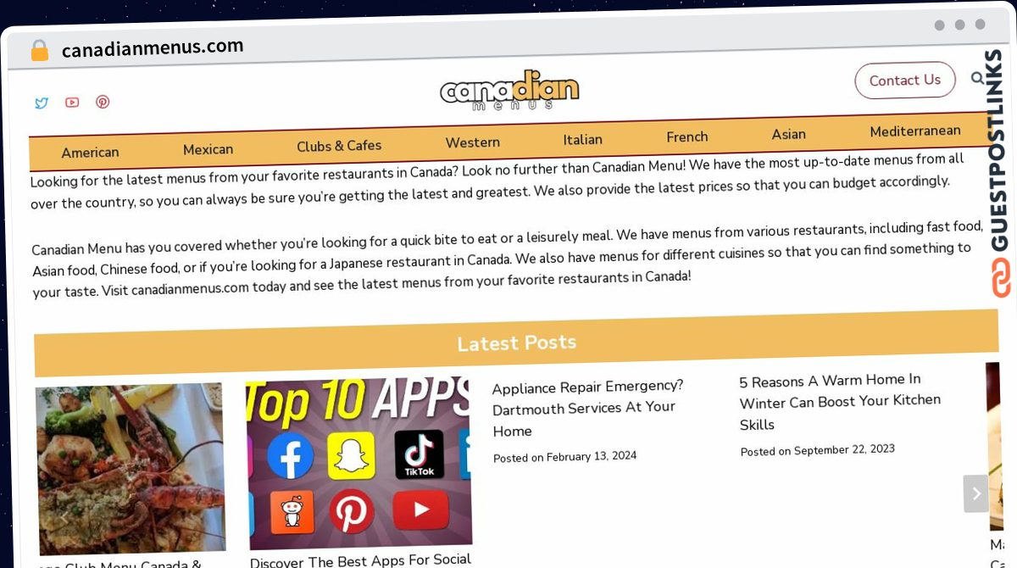Open the Twitter social link
Image resolution: width=1017 pixels, height=568 pixels.
coord(42,103)
